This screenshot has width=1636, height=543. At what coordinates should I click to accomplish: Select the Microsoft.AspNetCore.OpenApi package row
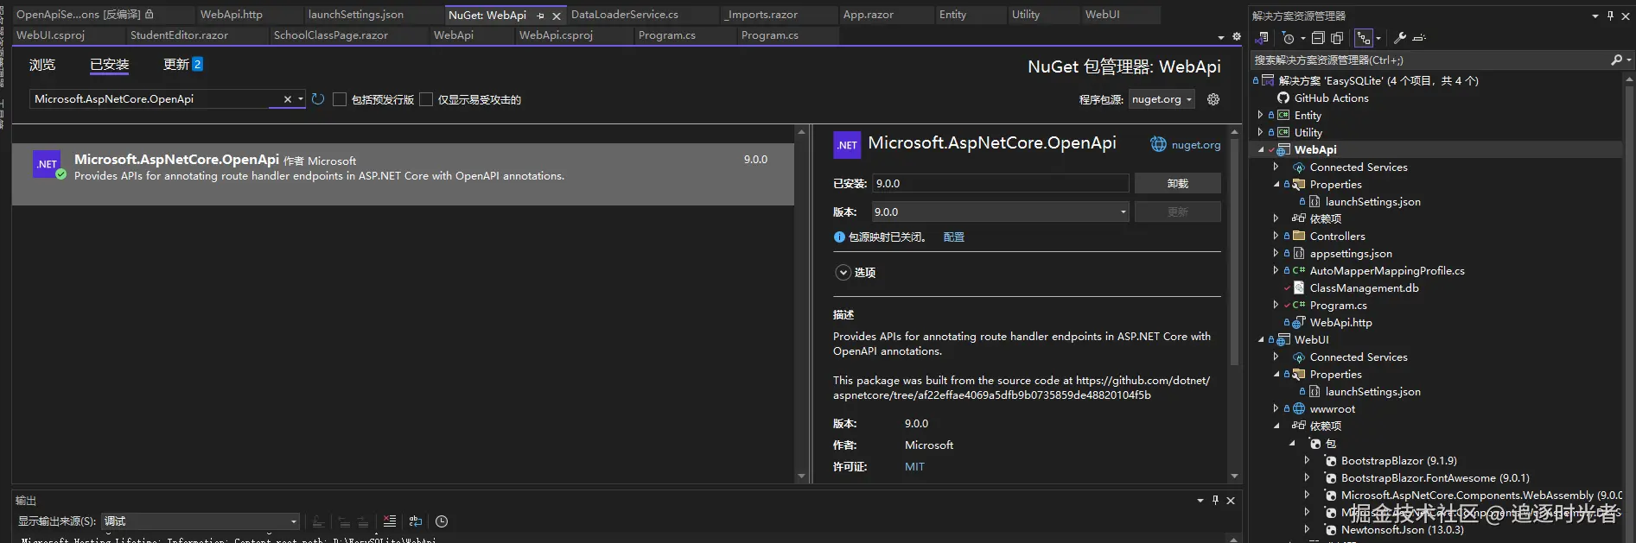403,174
